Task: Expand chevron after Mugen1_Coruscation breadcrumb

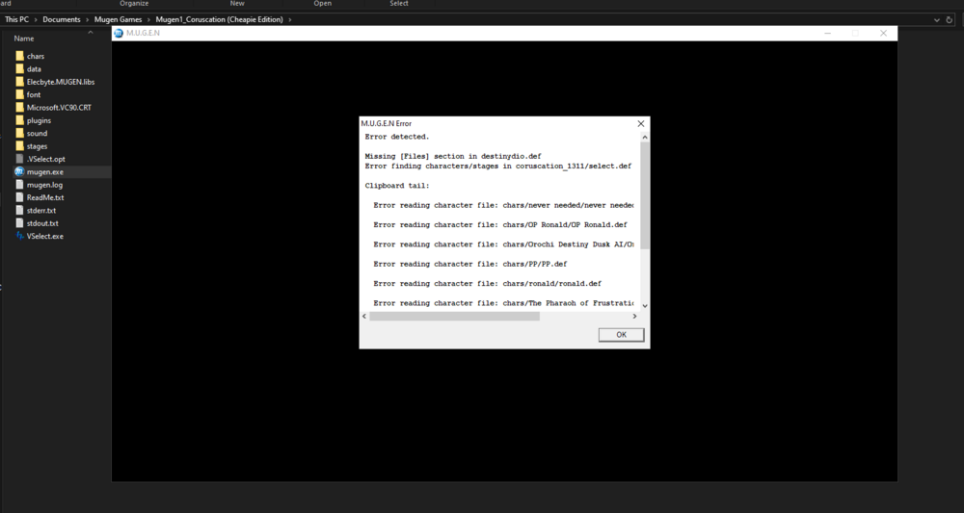Action: (x=290, y=19)
